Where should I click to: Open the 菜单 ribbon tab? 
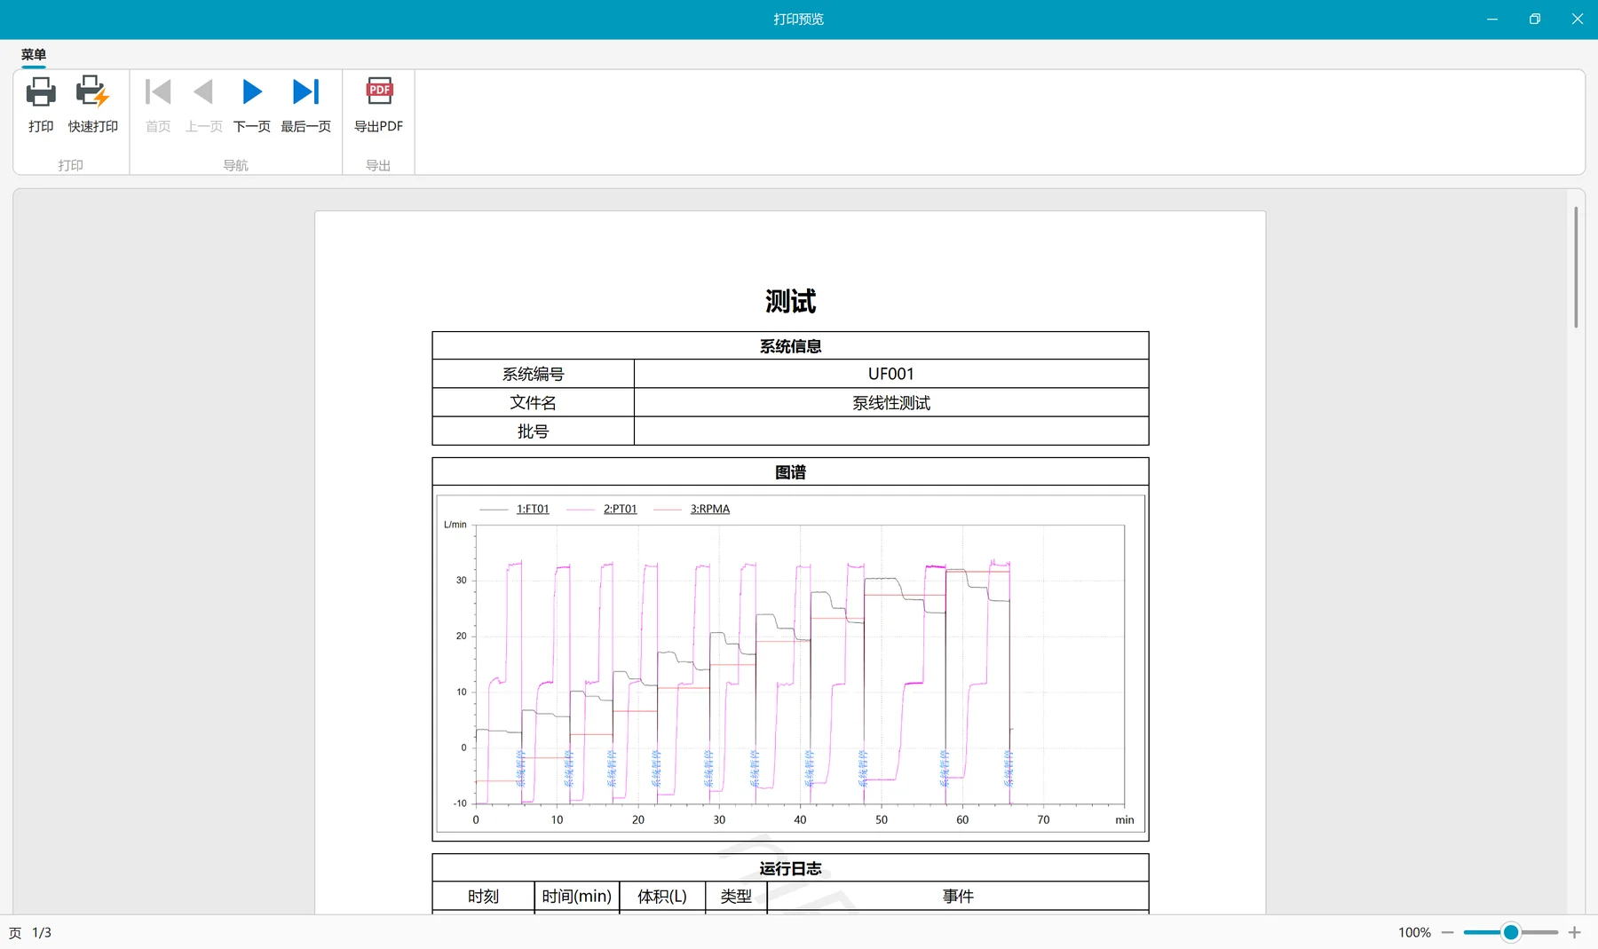[x=34, y=54]
